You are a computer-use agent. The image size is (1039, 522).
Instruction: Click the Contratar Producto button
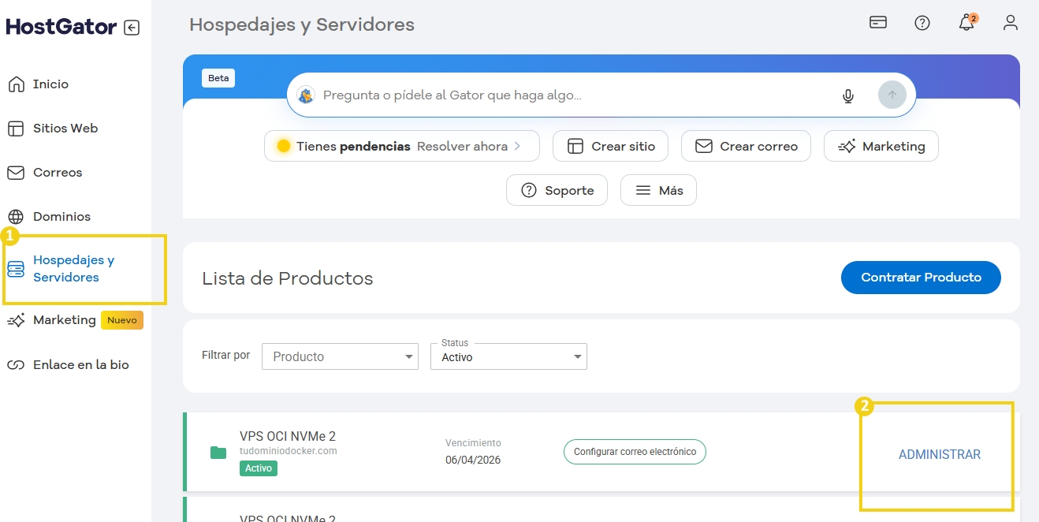(x=920, y=278)
